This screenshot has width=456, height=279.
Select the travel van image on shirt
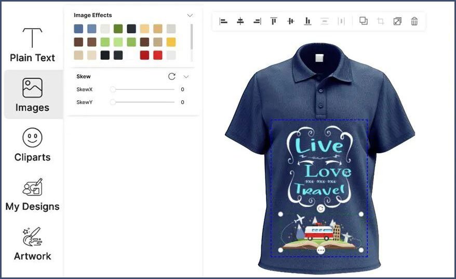tap(320, 232)
